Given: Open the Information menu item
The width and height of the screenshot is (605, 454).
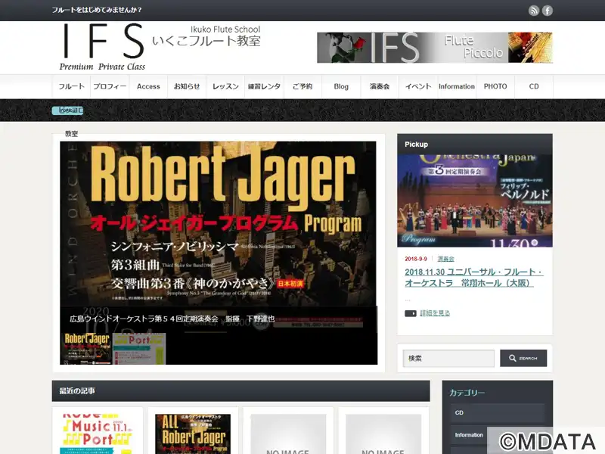Looking at the screenshot, I should point(457,86).
